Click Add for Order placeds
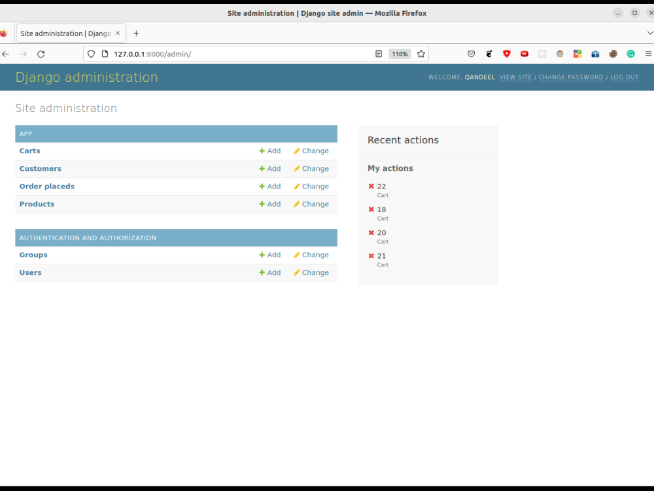 point(270,186)
